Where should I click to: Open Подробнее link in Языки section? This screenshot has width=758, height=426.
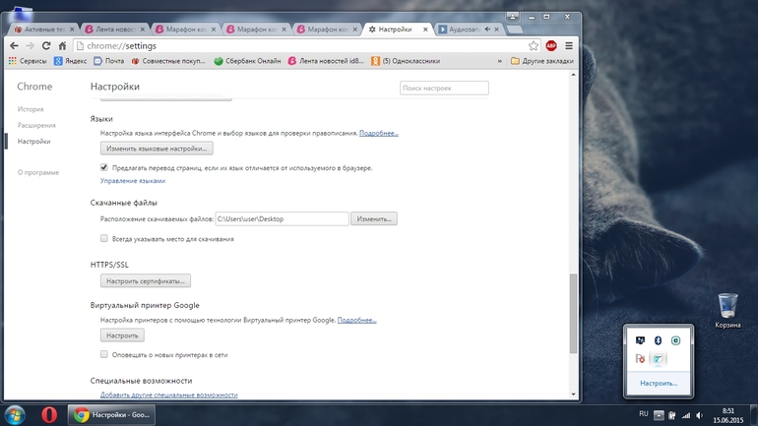pos(379,133)
